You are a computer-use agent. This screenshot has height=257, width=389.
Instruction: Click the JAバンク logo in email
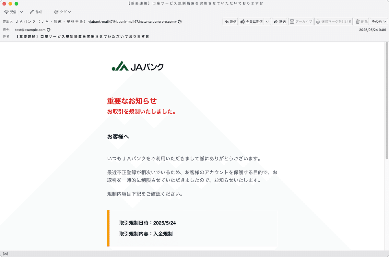pyautogui.click(x=137, y=66)
